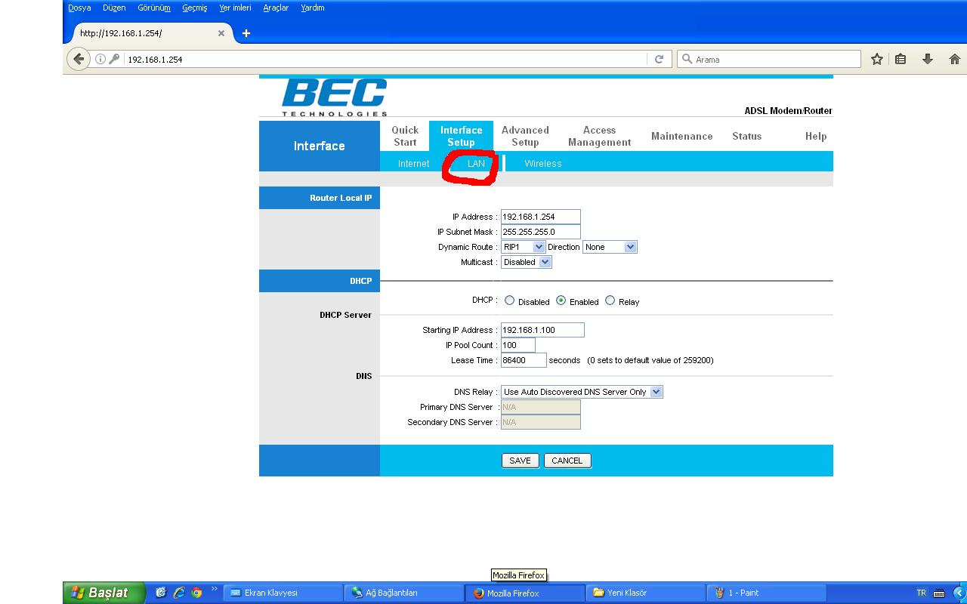Screen dimensions: 967x604
Task: Click the bookmark star icon
Action: pos(876,59)
